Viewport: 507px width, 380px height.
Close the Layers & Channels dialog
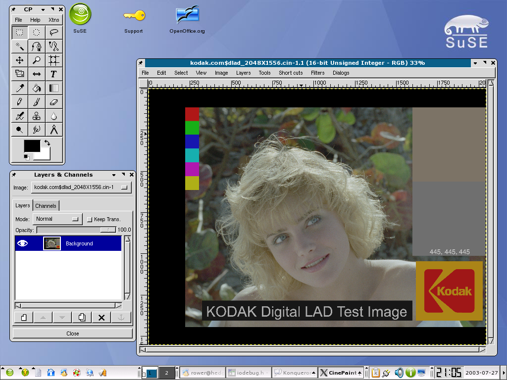(131, 174)
